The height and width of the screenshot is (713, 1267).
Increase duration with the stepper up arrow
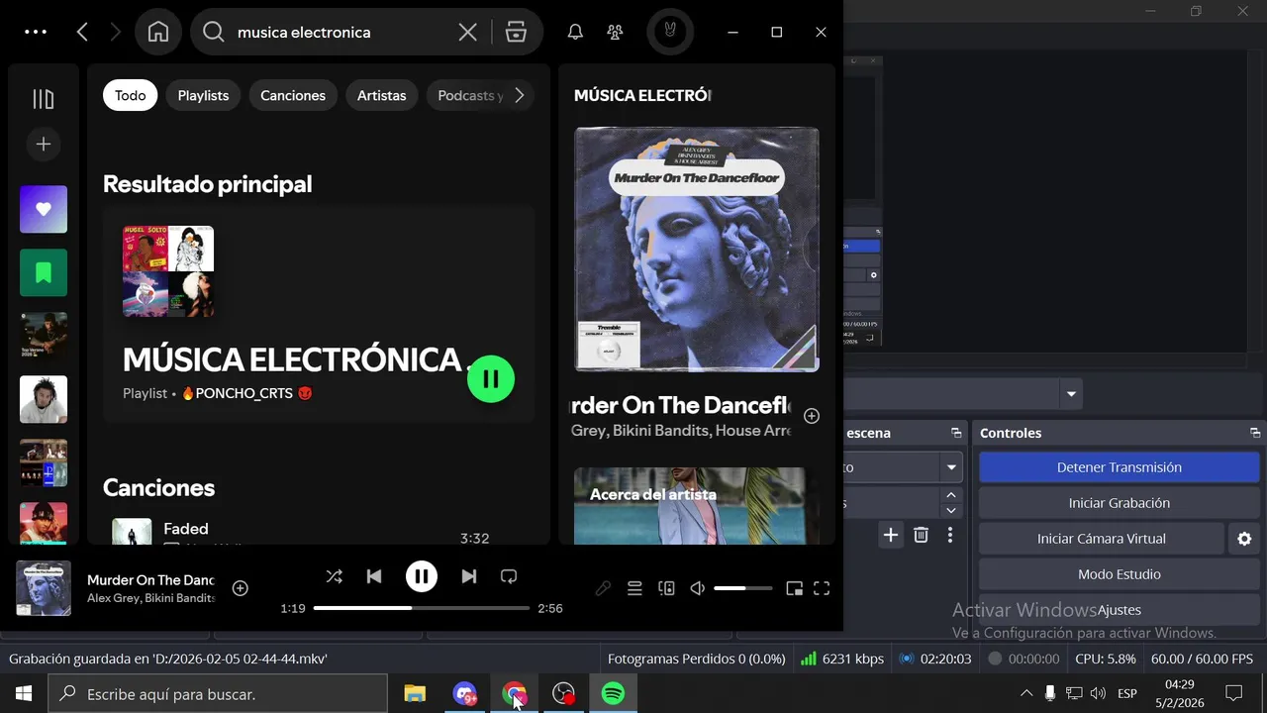(951, 495)
